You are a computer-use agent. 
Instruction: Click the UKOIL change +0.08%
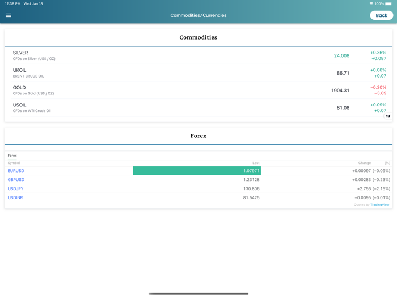(x=378, y=70)
